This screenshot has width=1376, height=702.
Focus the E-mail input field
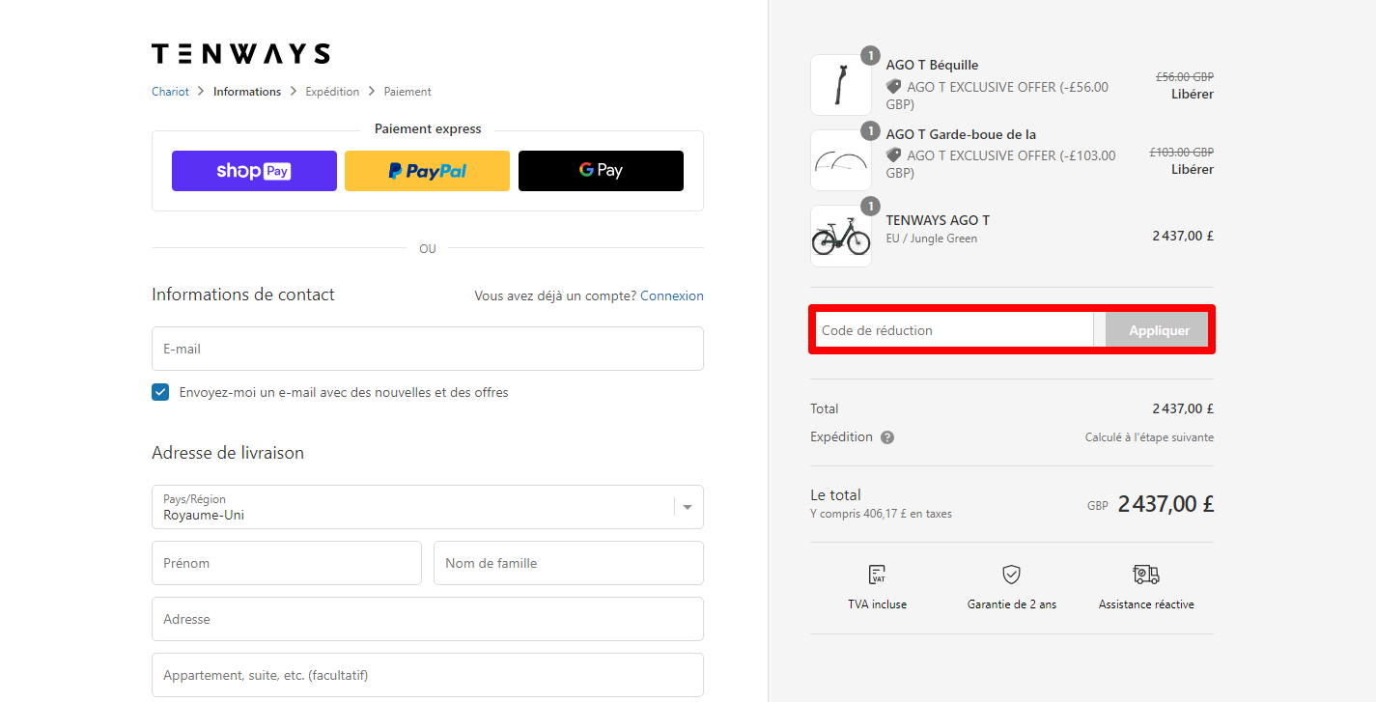tap(428, 349)
